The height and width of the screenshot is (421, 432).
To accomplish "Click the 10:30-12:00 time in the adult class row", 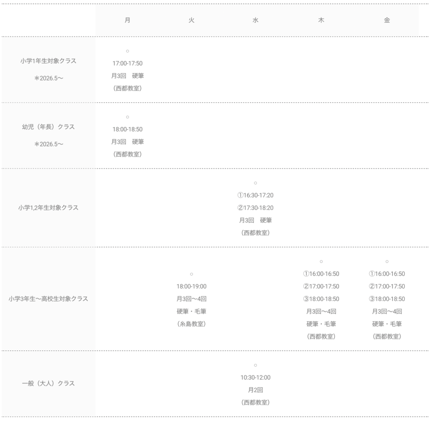I will click(255, 378).
